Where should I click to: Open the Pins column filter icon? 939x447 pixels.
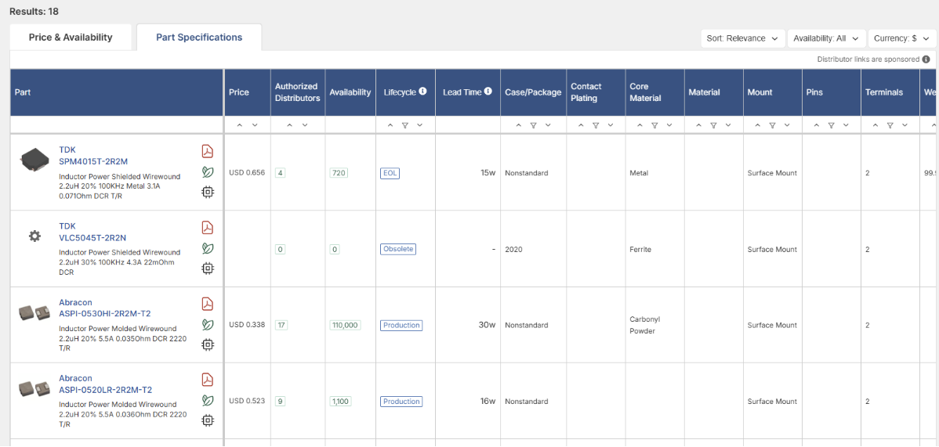click(831, 125)
